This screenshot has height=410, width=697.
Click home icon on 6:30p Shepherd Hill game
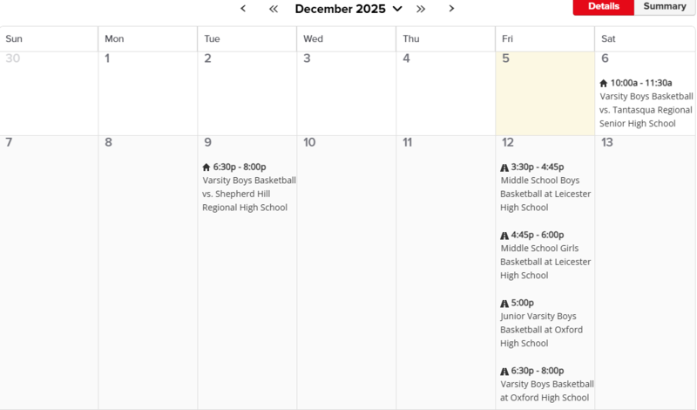[206, 167]
